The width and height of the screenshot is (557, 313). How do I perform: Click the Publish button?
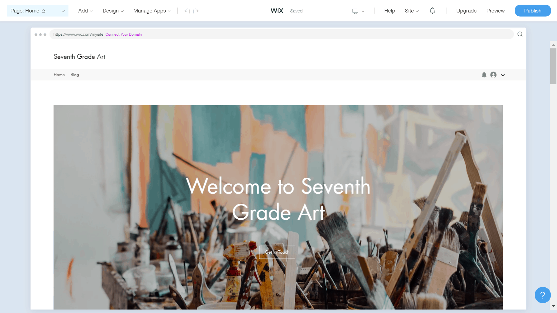pyautogui.click(x=533, y=11)
